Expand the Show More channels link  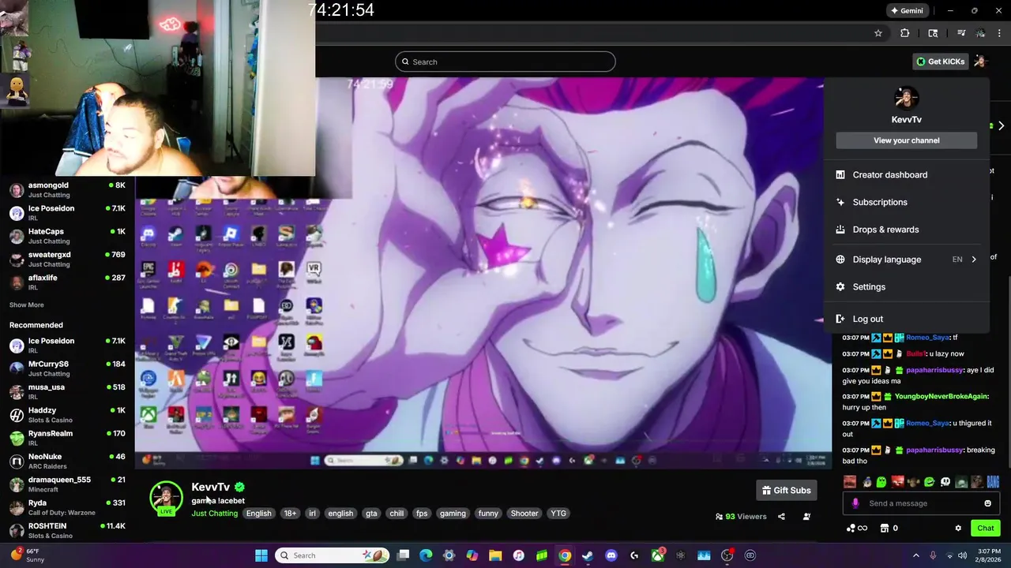tap(27, 305)
